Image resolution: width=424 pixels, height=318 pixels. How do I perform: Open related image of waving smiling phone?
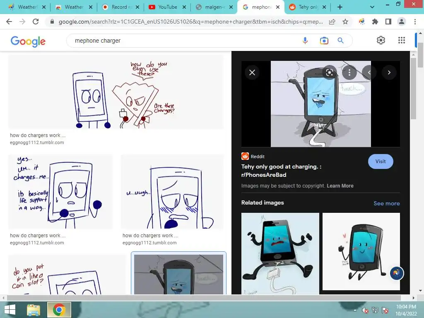[361, 251]
